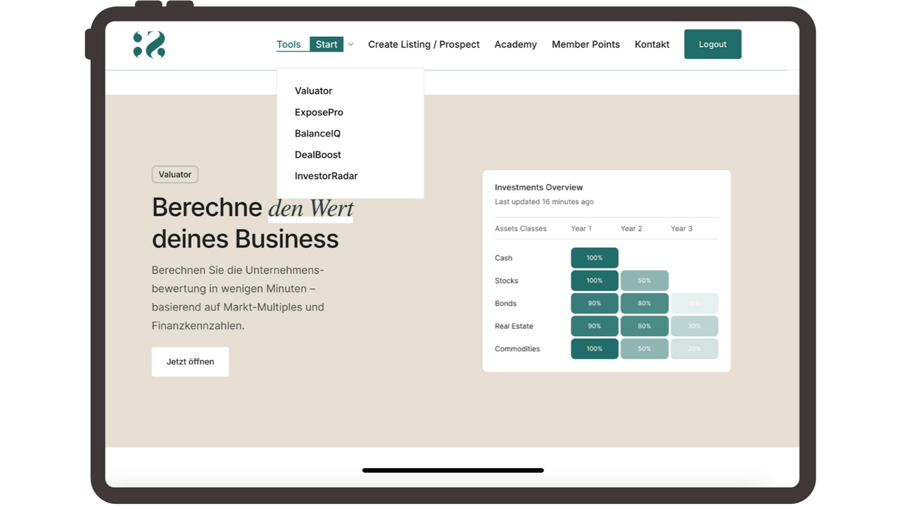The height and width of the screenshot is (506, 900).
Task: Click Real Estate Year 3 30% cell
Action: [694, 326]
